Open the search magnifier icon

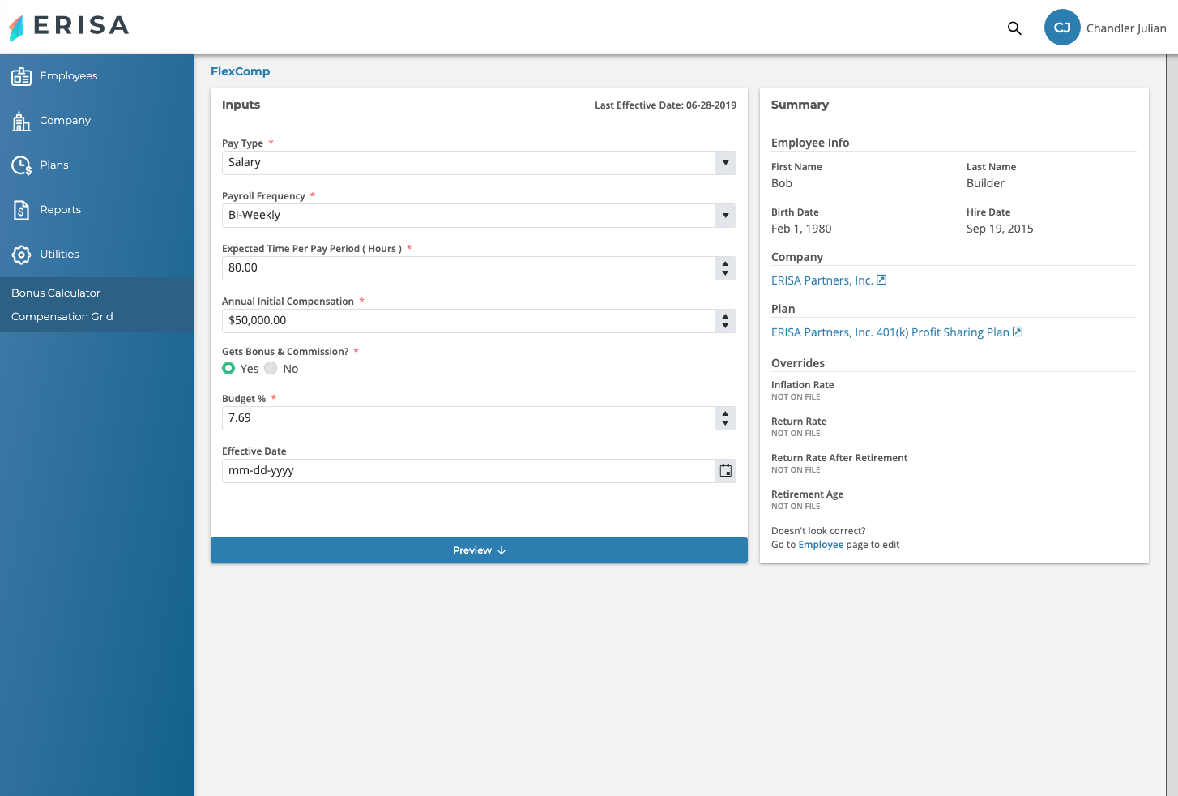(x=1014, y=28)
